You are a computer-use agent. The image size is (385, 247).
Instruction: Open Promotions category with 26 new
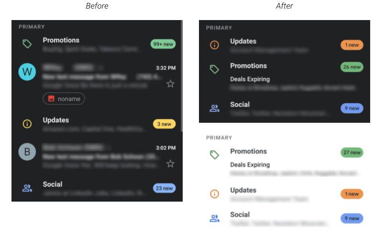pyautogui.click(x=249, y=66)
